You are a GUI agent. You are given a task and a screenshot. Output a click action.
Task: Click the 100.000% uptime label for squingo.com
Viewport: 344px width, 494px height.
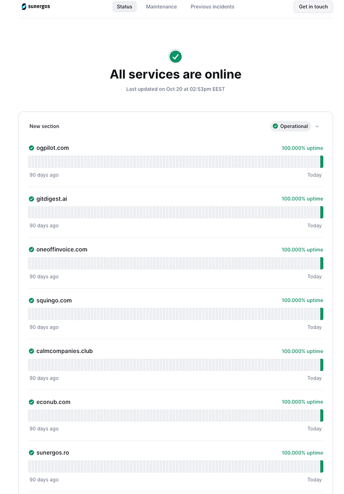[x=302, y=300]
